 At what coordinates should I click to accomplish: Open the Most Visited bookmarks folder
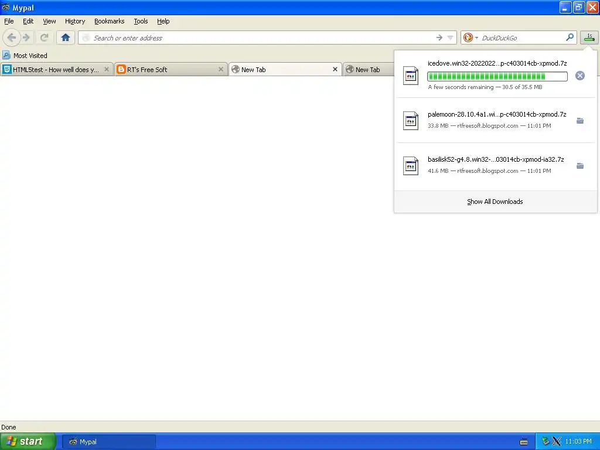[25, 56]
